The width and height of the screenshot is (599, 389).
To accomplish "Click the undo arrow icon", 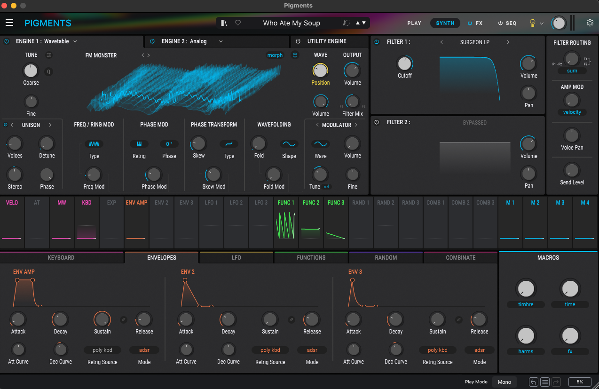I will (533, 381).
